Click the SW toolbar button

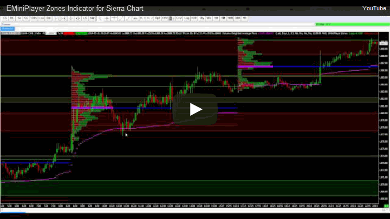point(92,18)
